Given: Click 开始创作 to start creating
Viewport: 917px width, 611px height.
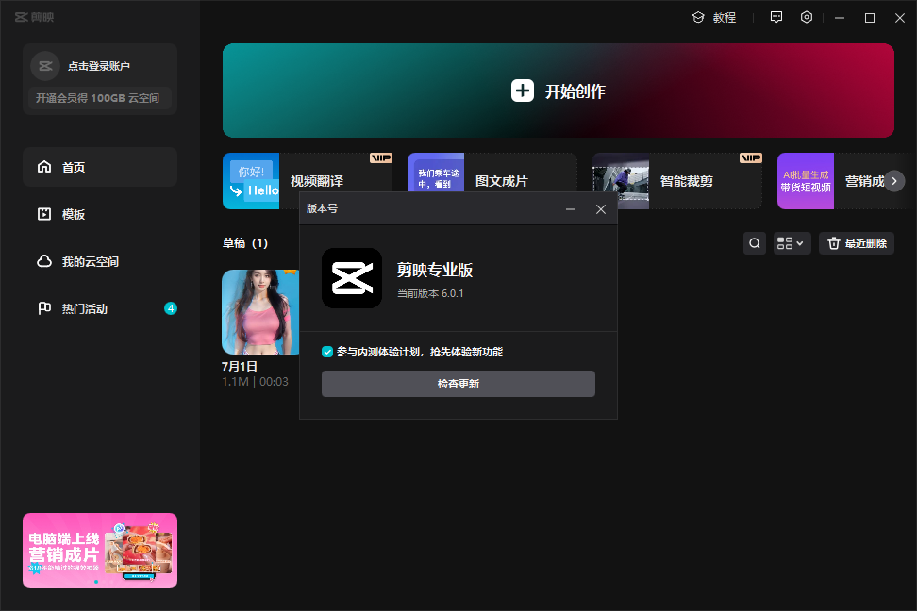Looking at the screenshot, I should [558, 91].
